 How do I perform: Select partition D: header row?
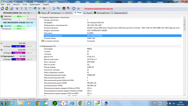pos(18,50)
